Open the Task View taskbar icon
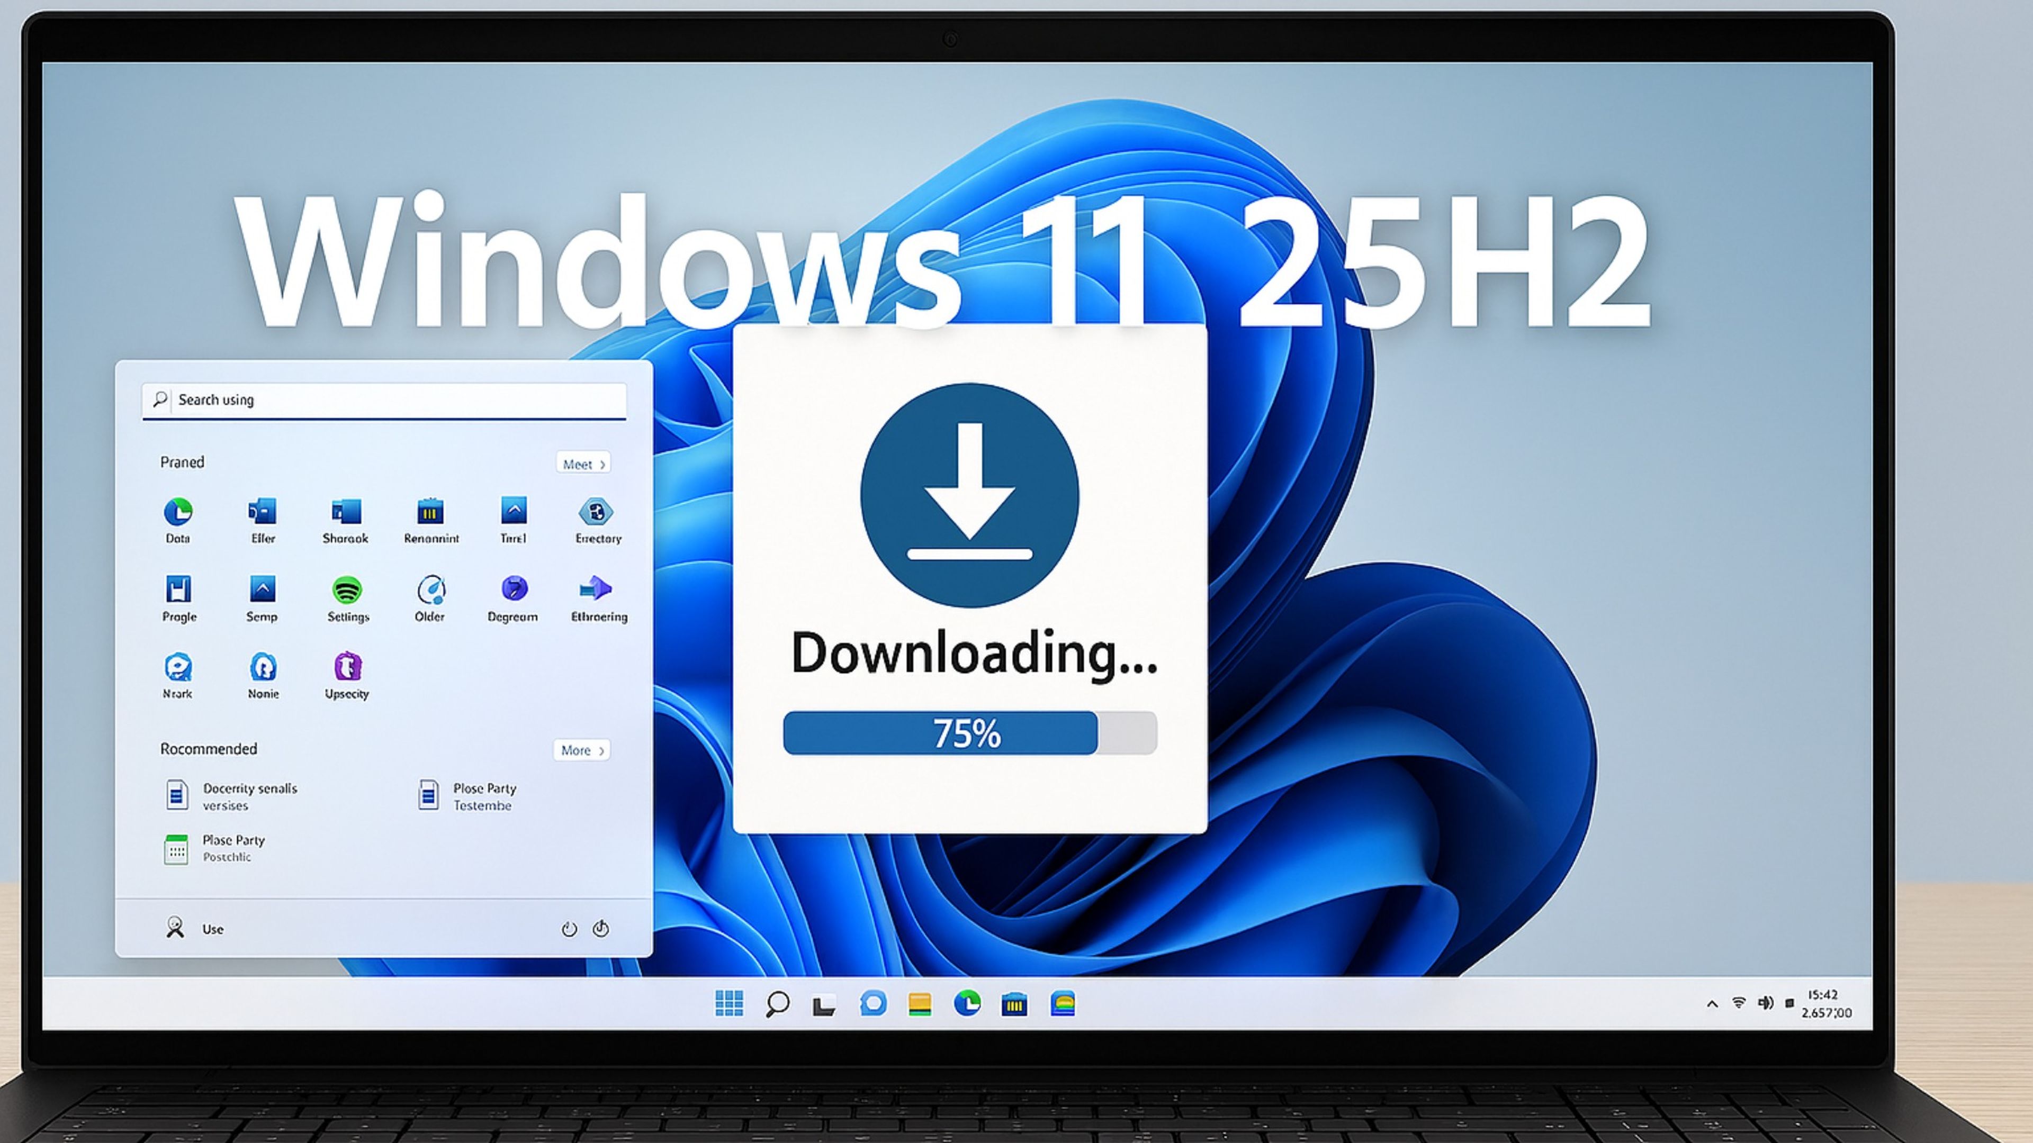The image size is (2033, 1143). 824,1006
